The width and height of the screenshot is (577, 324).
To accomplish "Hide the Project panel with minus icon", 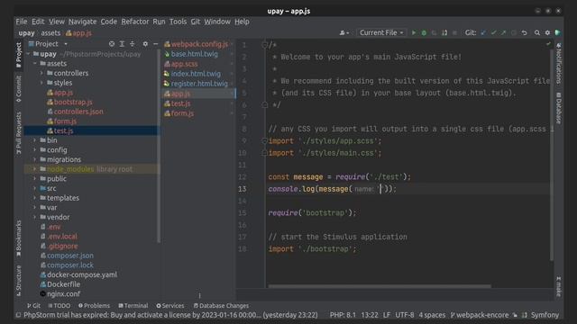I will pyautogui.click(x=155, y=44).
